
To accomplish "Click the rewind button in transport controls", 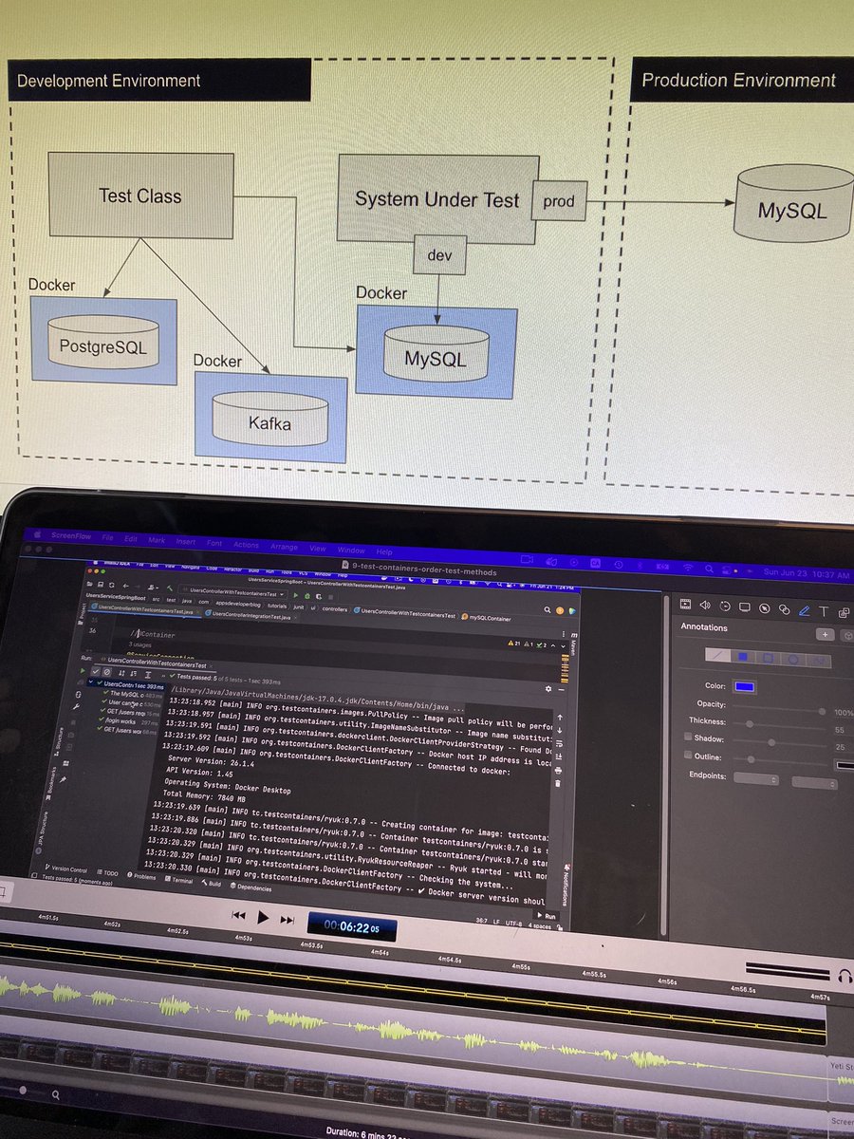I will coord(239,915).
